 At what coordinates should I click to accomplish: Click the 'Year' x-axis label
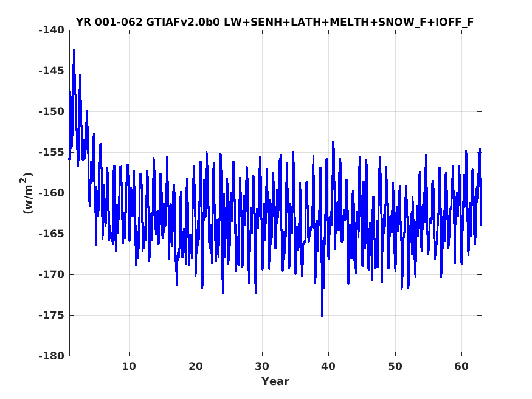[275, 381]
